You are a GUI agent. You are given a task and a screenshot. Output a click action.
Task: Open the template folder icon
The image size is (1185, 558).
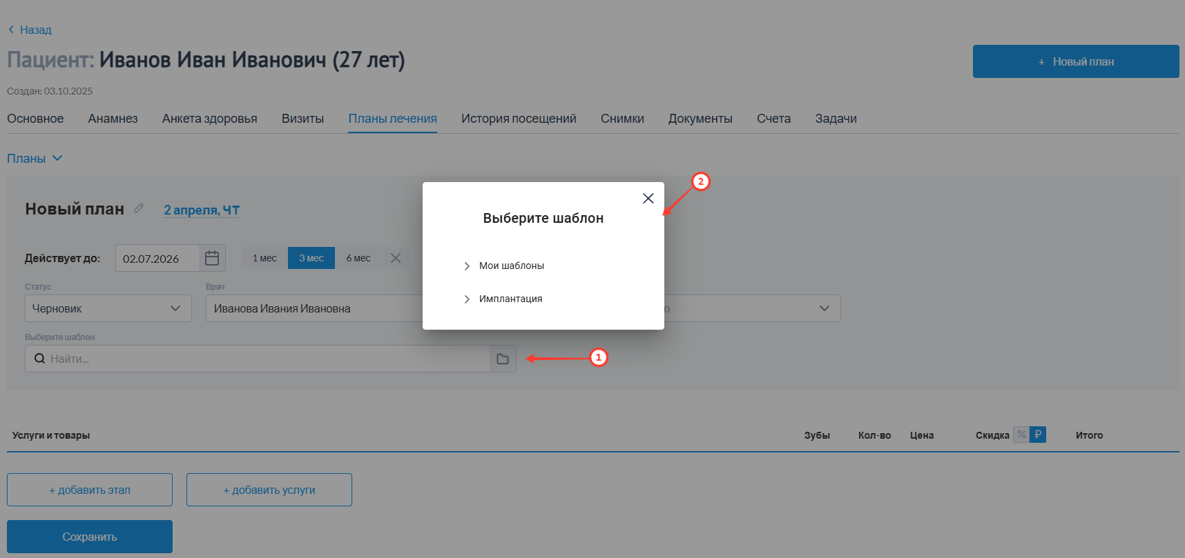(503, 359)
